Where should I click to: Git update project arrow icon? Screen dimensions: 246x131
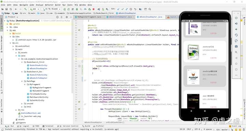(118, 9)
